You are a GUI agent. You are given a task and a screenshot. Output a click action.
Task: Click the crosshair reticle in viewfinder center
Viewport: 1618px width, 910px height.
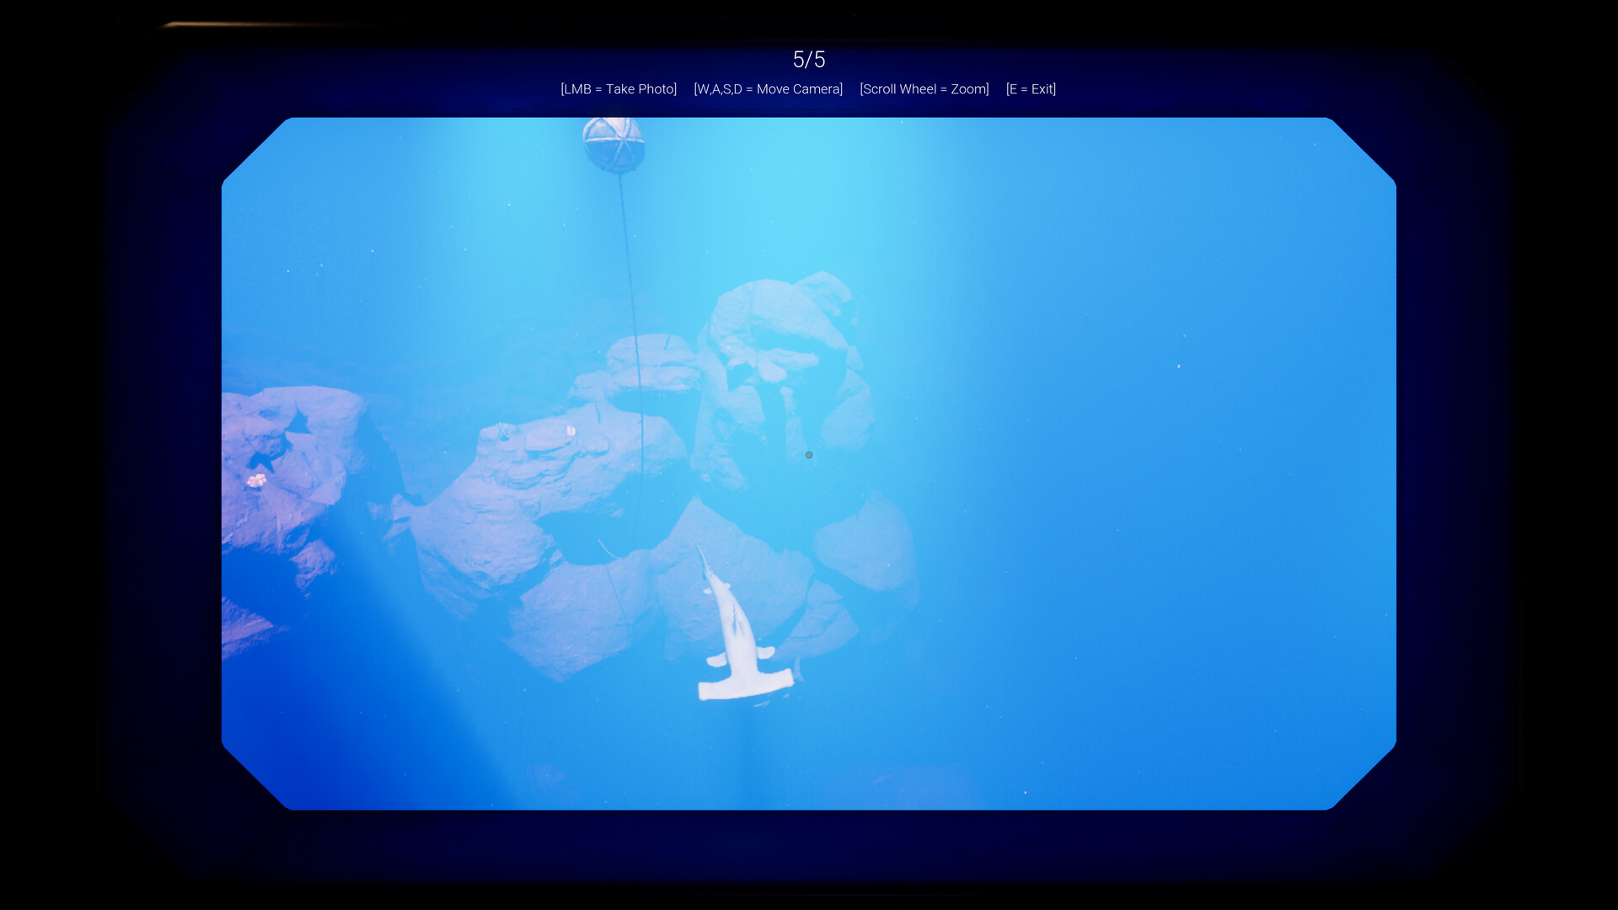pos(808,454)
